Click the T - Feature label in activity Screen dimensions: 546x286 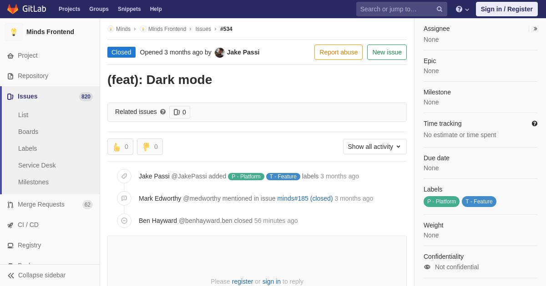283,177
